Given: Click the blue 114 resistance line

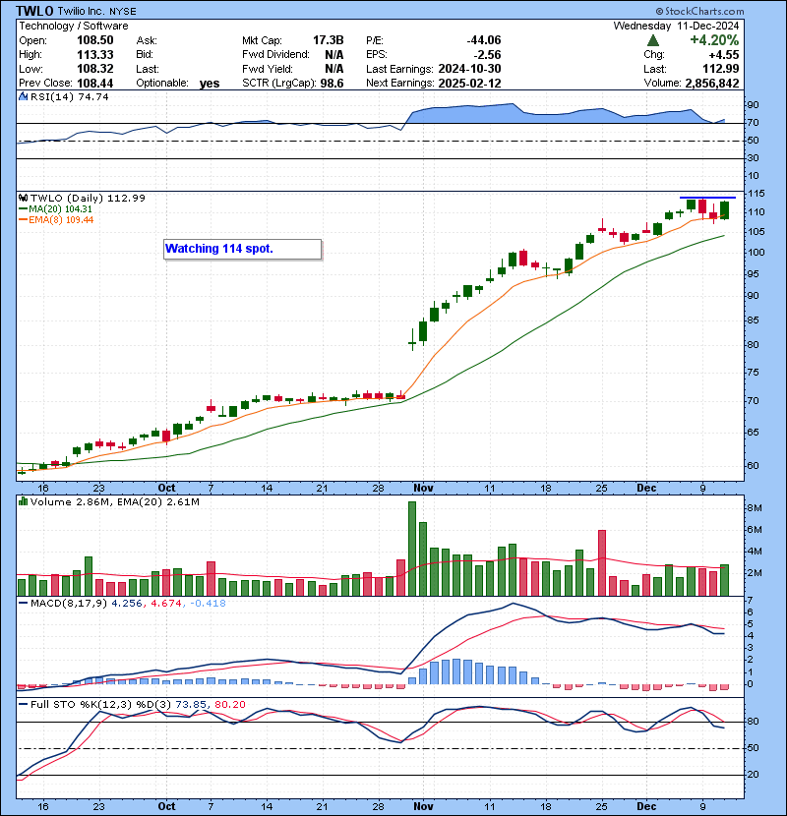Looking at the screenshot, I should [x=708, y=198].
